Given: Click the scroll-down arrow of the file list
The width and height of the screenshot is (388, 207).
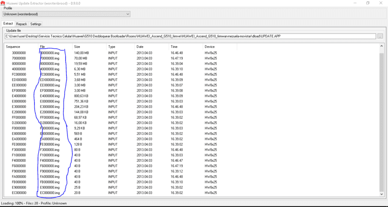Looking at the screenshot, I should click(x=382, y=194).
